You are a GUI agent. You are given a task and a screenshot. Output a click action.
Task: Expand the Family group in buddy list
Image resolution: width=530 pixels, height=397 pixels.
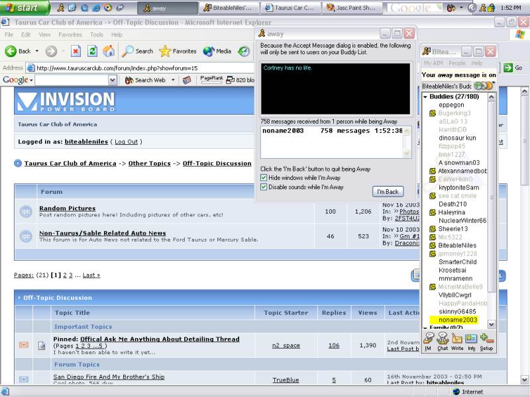(425, 328)
